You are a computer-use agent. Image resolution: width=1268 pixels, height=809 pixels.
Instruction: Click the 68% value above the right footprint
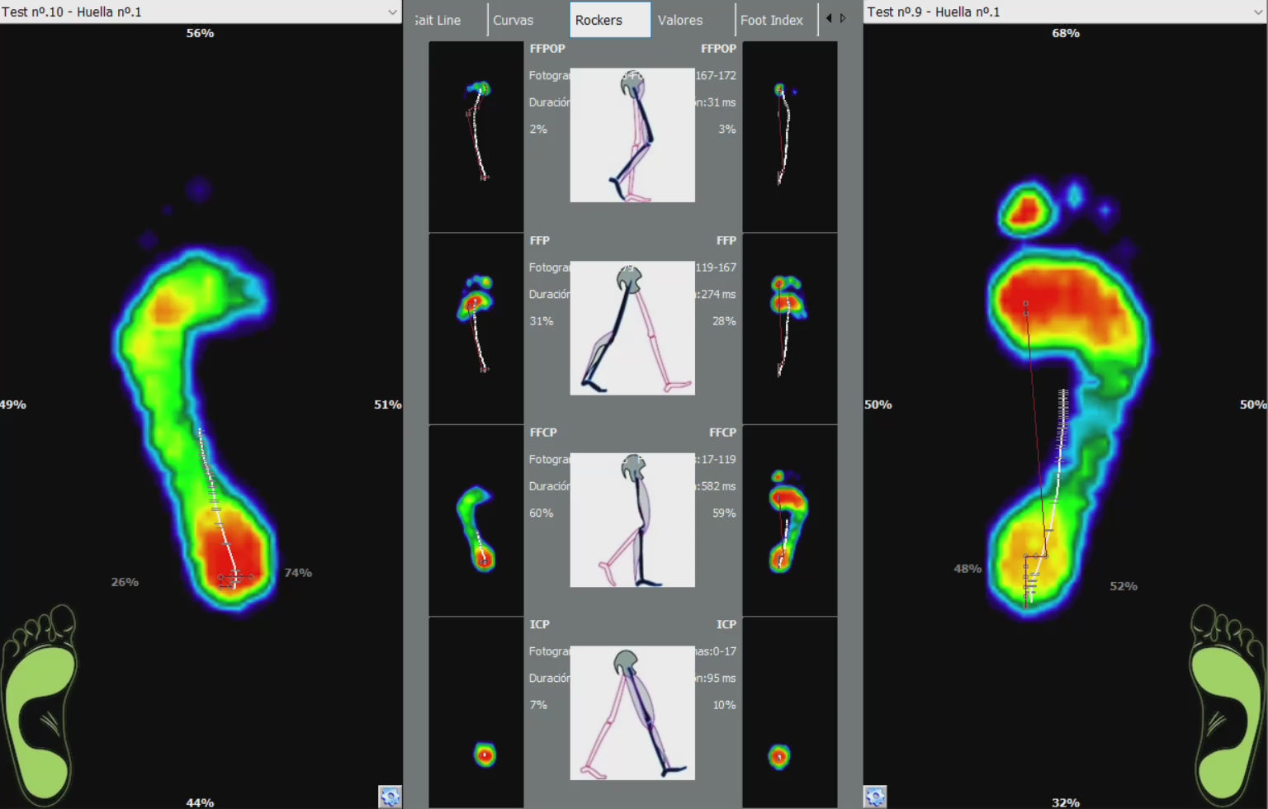[1066, 33]
